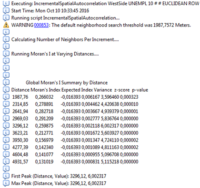This screenshot has height=188, width=200.
Task: Click info icon beside Max Peak line
Action: (x=6, y=183)
